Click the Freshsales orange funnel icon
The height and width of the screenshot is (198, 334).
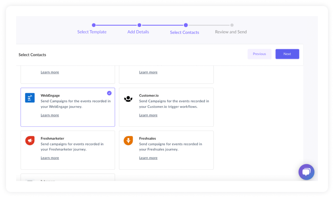[x=128, y=141]
